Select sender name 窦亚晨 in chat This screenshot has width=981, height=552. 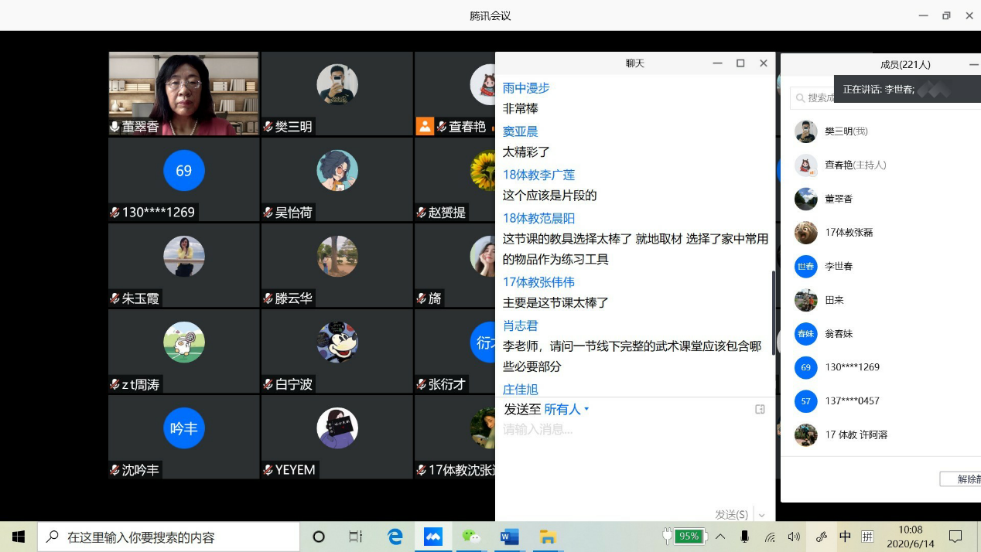[520, 131]
